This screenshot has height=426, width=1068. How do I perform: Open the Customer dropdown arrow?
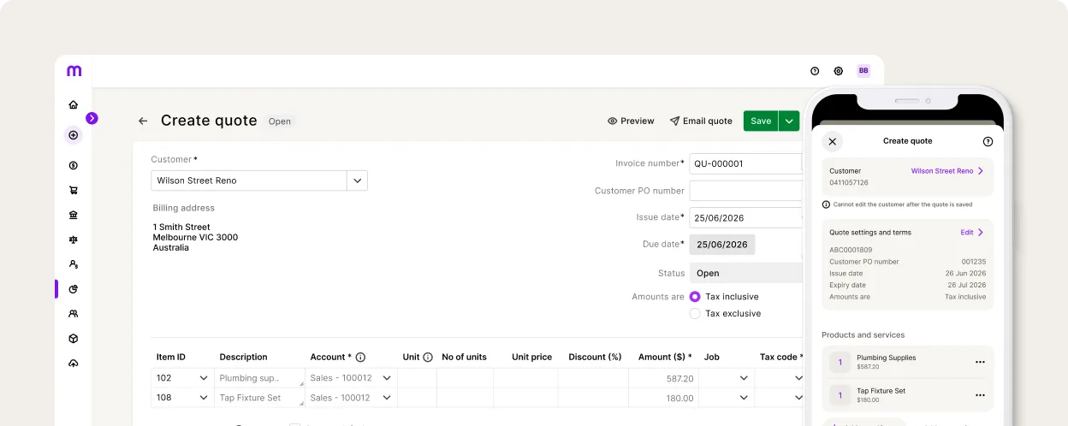click(x=357, y=180)
